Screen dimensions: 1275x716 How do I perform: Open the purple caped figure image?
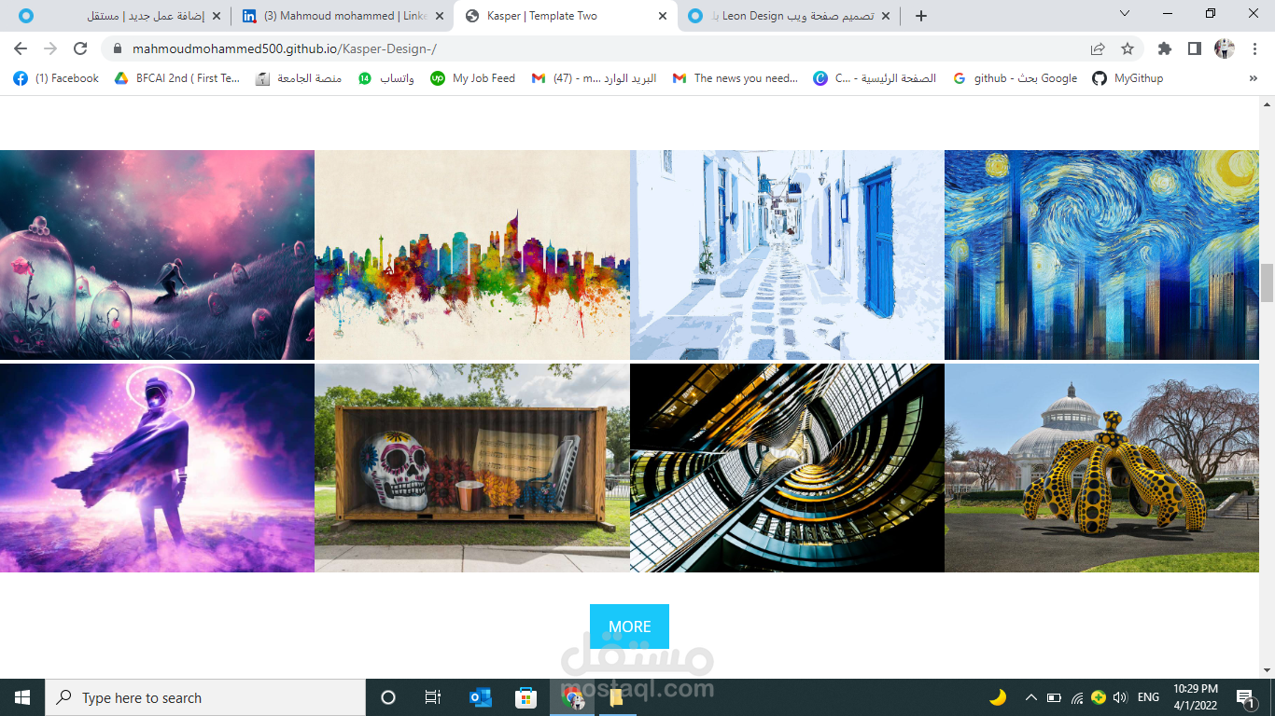click(x=157, y=468)
